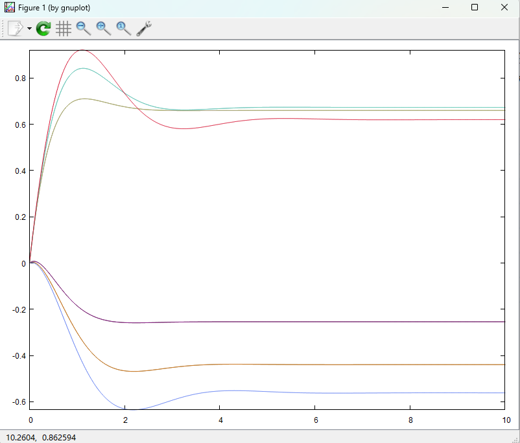Click the gnuplot icon in the title bar
This screenshot has height=443, width=520.
tap(10, 7)
